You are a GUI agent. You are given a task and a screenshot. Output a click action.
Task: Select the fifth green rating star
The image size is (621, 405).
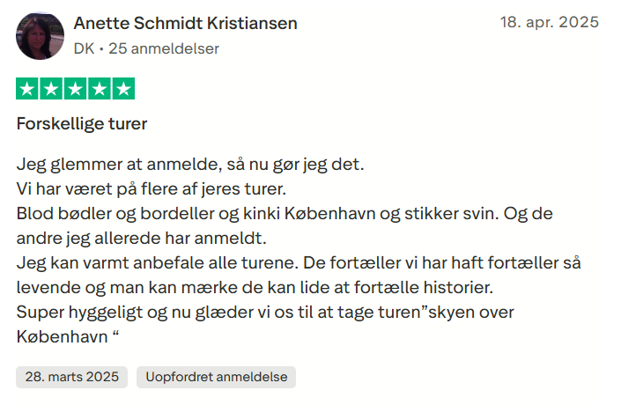coord(123,89)
